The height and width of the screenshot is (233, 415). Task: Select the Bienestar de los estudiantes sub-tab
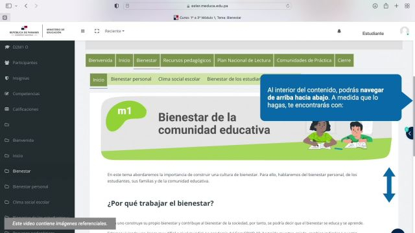point(233,79)
